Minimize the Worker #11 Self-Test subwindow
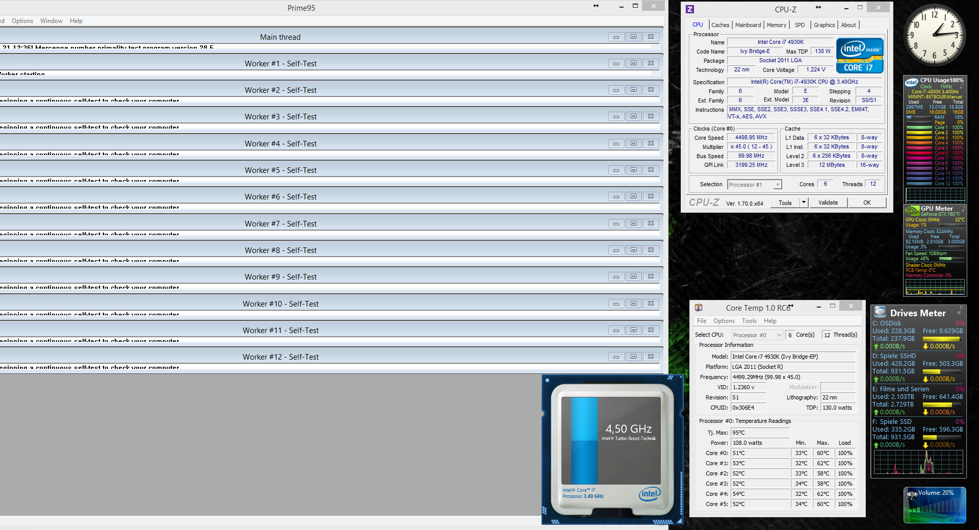979x530 pixels. click(616, 330)
